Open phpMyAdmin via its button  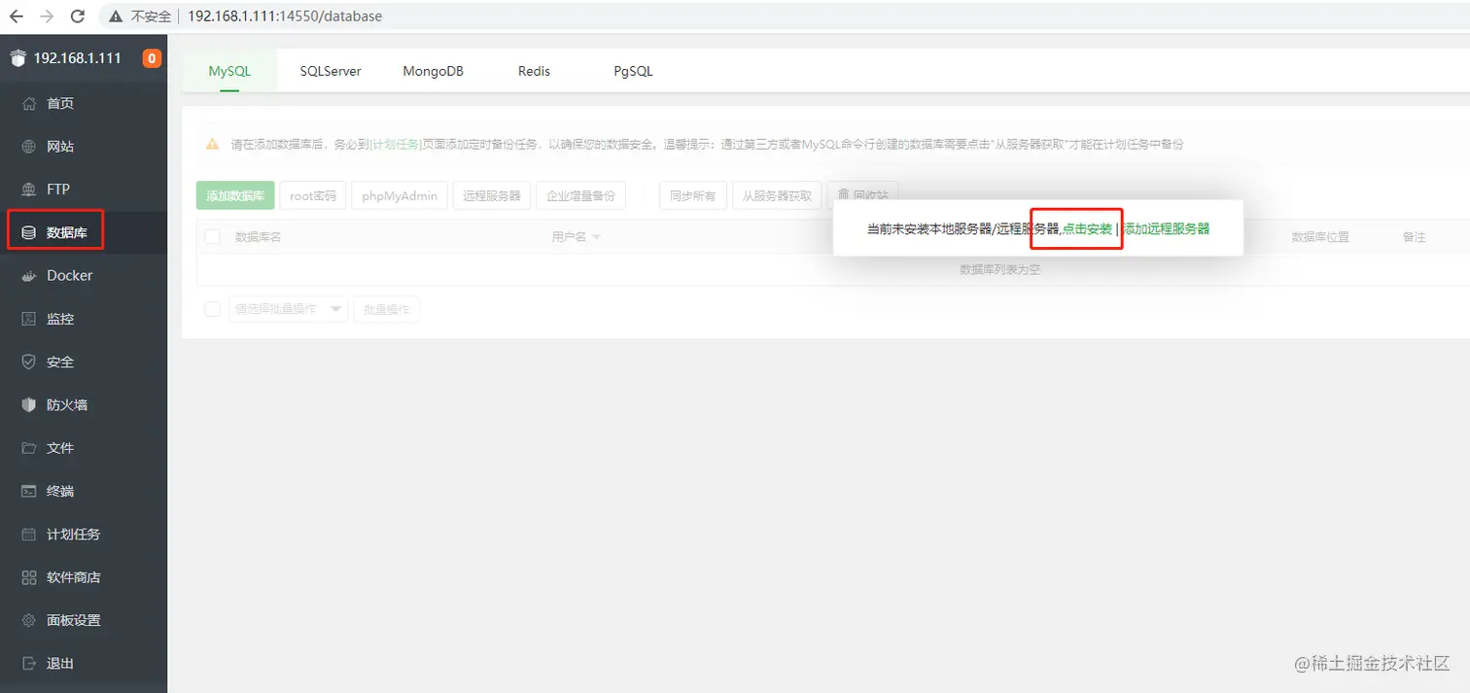click(x=400, y=195)
